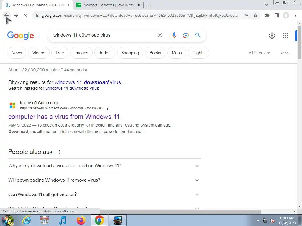Filter results by Flights
This screenshot has height=226, width=302.
(x=198, y=53)
